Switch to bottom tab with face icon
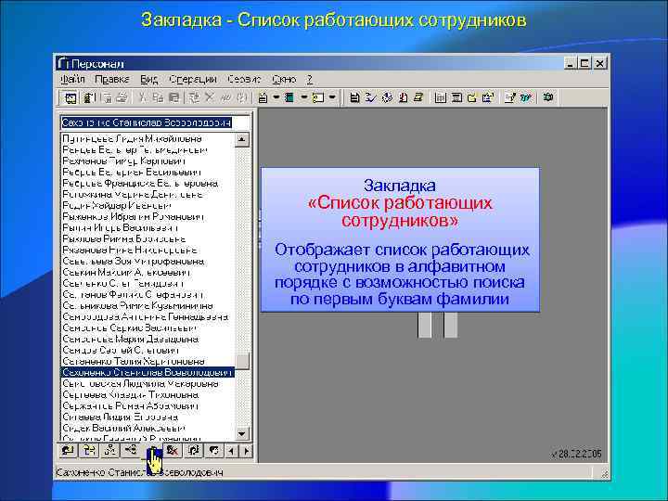Image resolution: width=668 pixels, height=501 pixels. pyautogui.click(x=214, y=450)
